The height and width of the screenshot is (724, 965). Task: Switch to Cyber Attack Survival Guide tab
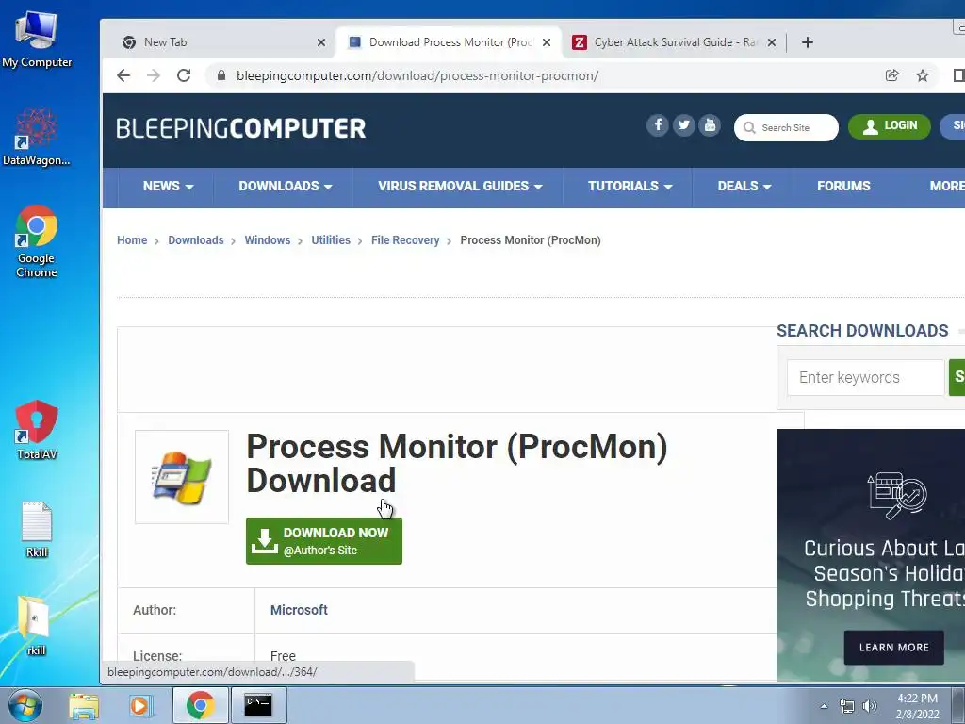click(x=675, y=42)
